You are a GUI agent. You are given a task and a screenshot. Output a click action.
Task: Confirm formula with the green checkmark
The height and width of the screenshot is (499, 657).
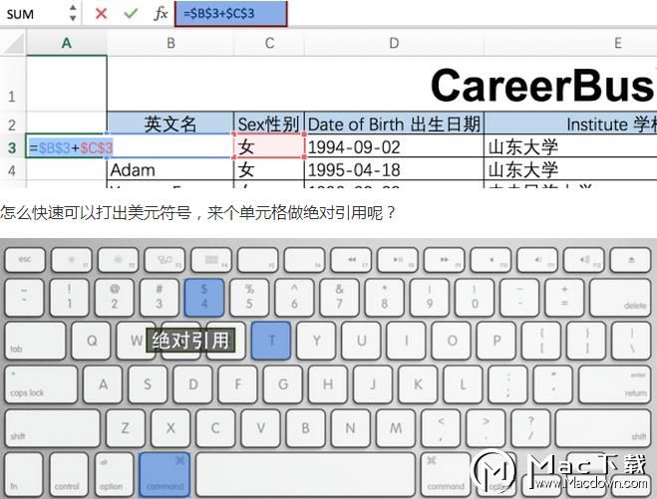coord(131,14)
